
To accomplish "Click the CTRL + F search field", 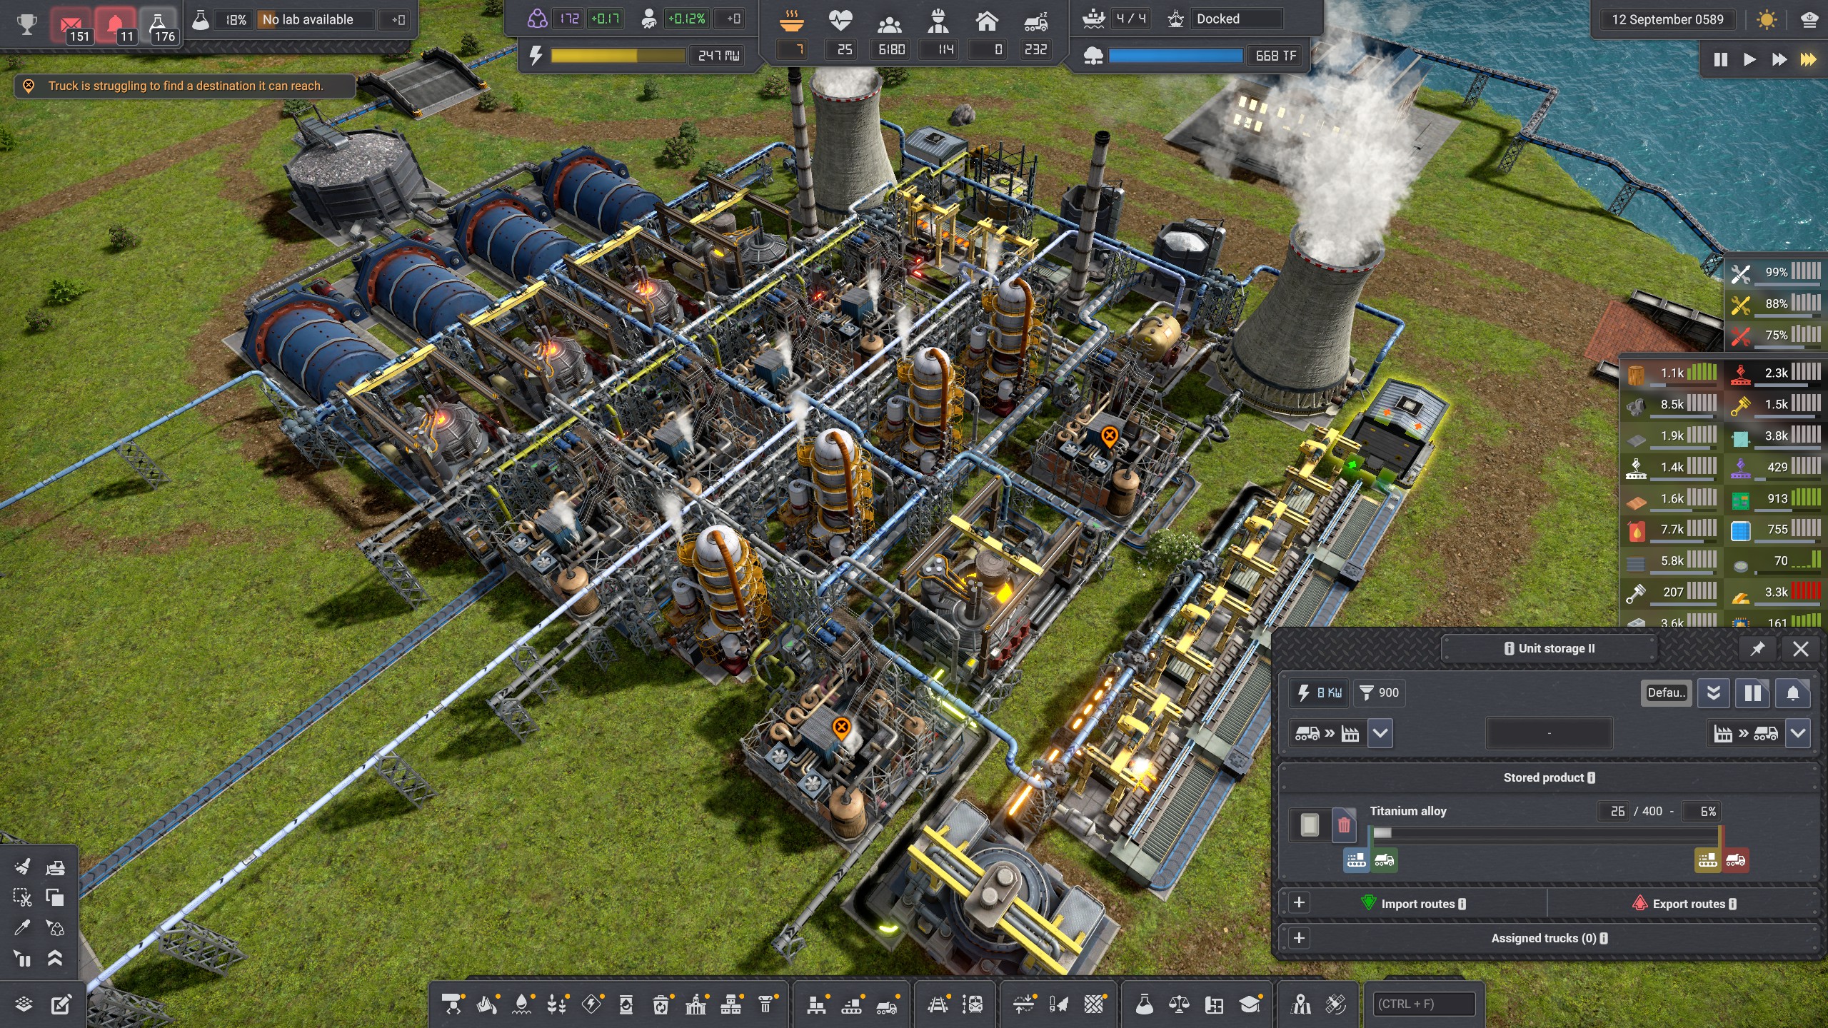I will tap(1424, 1004).
